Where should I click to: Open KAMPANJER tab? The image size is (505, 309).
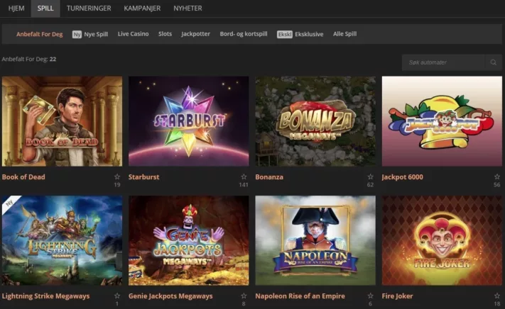coord(142,9)
